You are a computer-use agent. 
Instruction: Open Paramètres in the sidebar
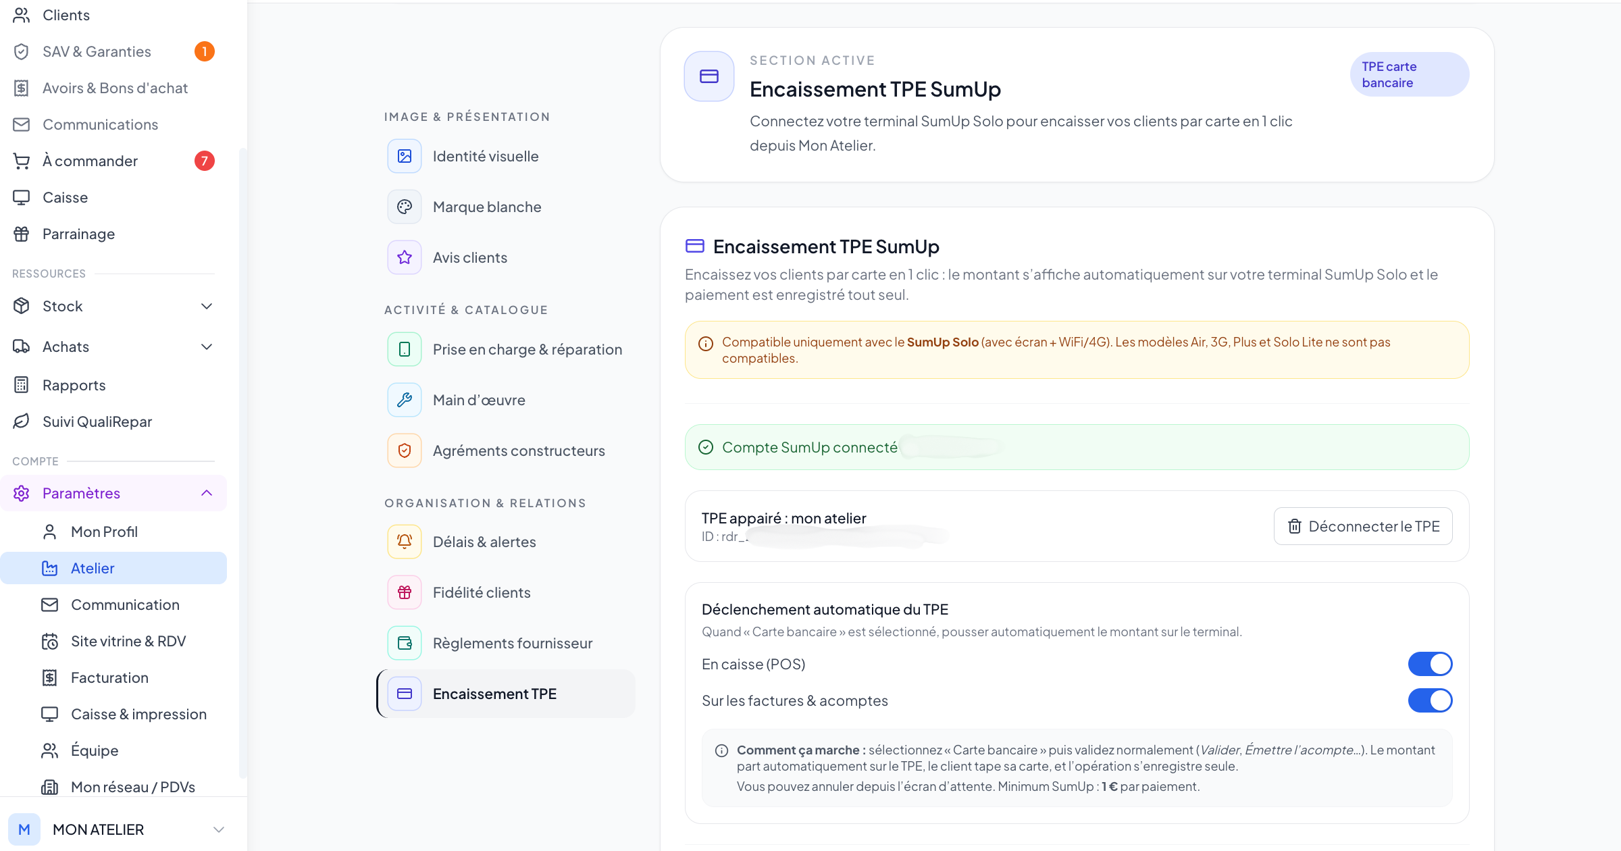point(113,493)
